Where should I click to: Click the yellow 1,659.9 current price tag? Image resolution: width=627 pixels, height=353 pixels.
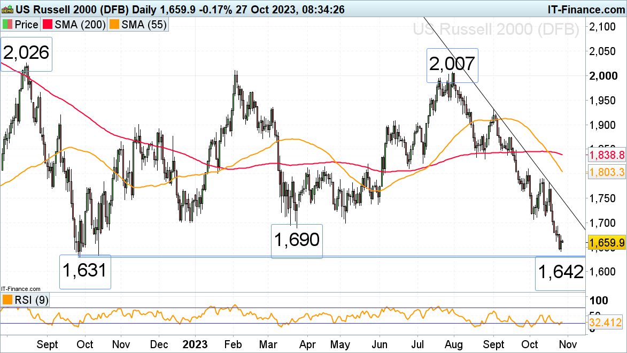pyautogui.click(x=607, y=242)
